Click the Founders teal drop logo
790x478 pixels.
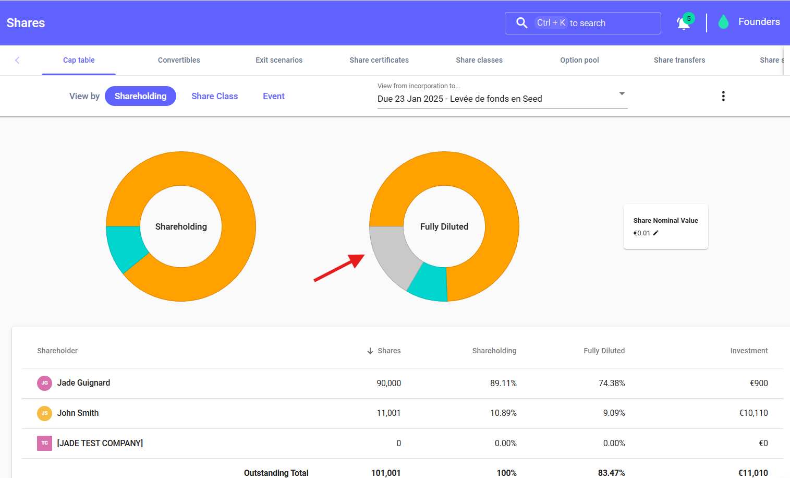723,22
